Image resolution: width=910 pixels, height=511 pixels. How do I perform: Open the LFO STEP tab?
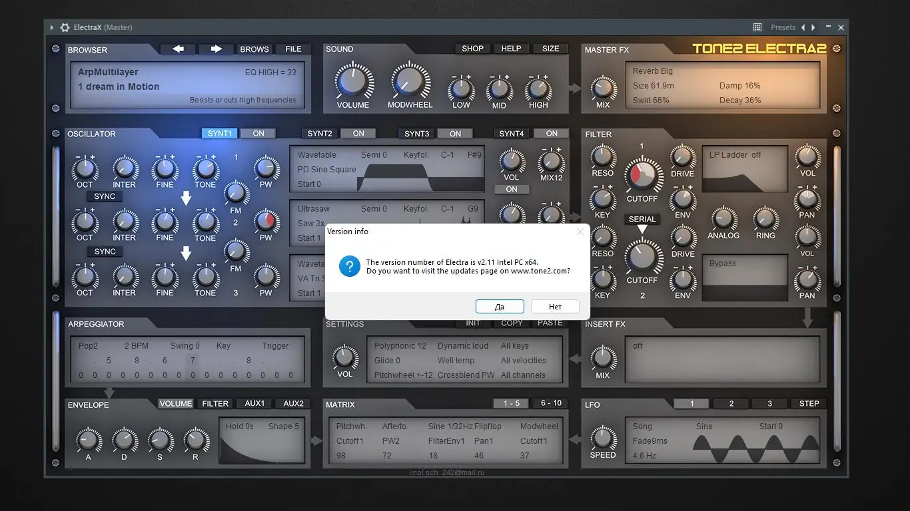click(x=809, y=404)
